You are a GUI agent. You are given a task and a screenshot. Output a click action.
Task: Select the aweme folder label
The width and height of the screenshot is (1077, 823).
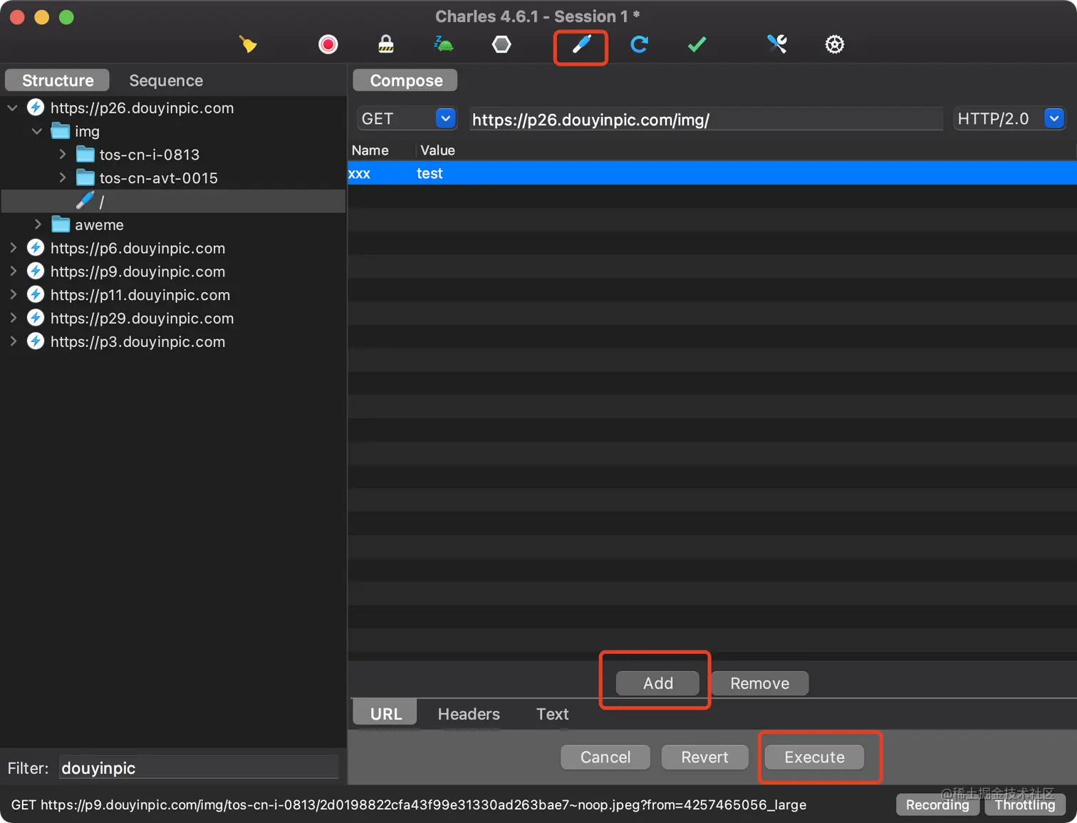coord(99,225)
